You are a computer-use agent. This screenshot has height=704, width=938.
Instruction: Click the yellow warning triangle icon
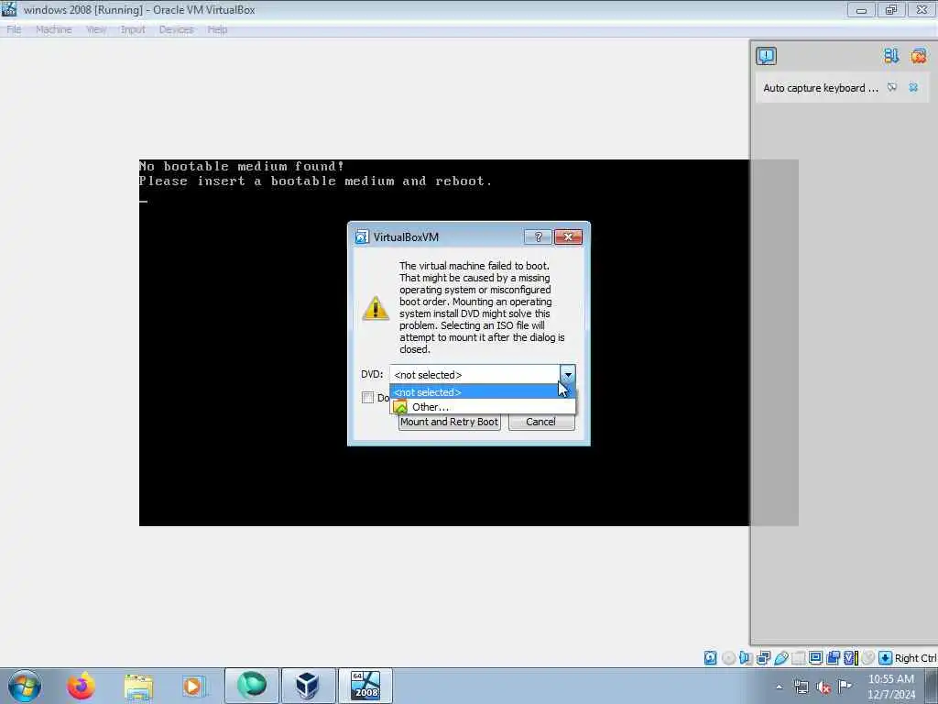tap(376, 308)
